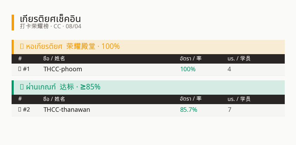Click the page title เกียรติยศเช็คอิน
Image resolution: width=296 pixels, height=145 pixels.
coord(51,19)
